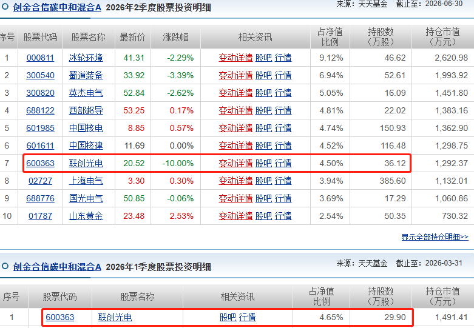Image resolution: width=474 pixels, height=328 pixels.
Task: Select 山东黄金 change 2.53% cell
Action: coord(181,216)
